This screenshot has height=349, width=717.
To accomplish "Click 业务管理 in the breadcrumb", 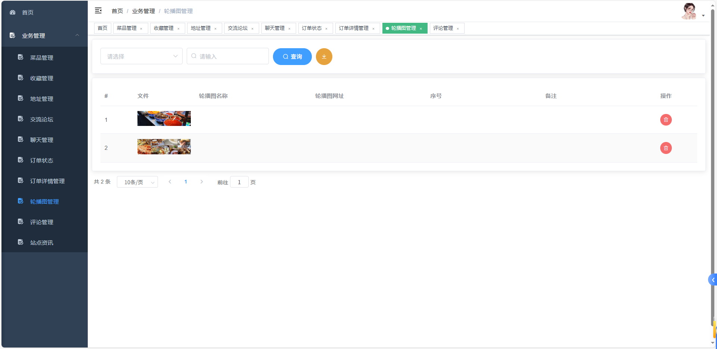I will coord(143,11).
